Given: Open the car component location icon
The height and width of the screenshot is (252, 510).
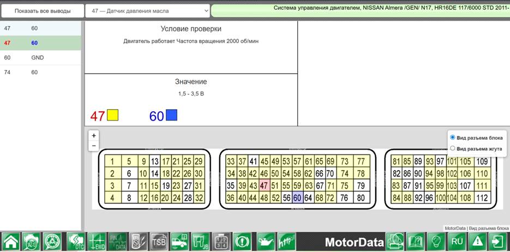Looking at the screenshot, I should [x=179, y=242].
